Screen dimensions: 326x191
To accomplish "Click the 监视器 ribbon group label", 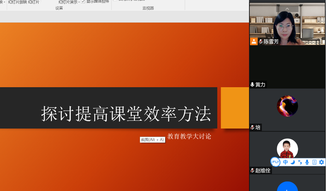I will [x=148, y=8].
